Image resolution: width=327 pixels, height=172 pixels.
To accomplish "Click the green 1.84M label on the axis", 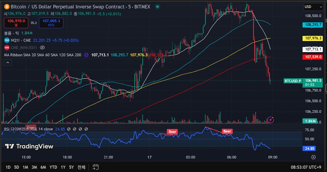I will pyautogui.click(x=310, y=121).
